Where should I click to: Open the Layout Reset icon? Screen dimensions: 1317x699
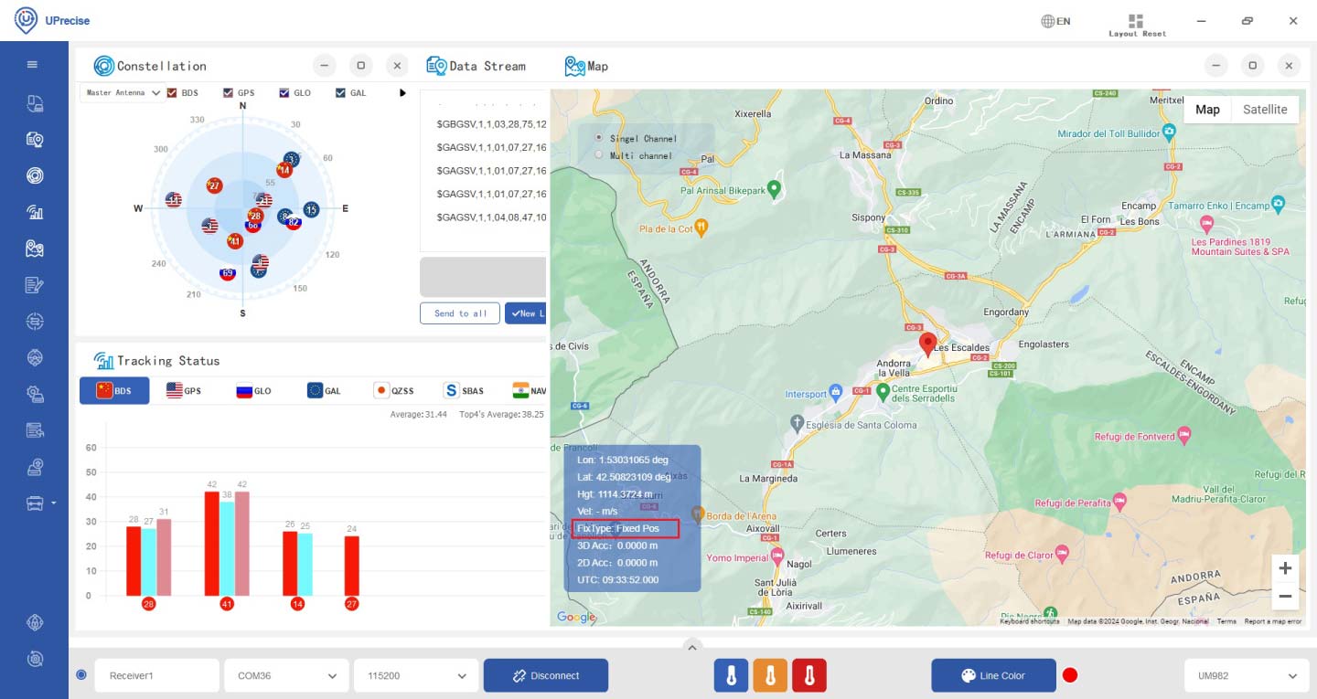click(x=1136, y=21)
